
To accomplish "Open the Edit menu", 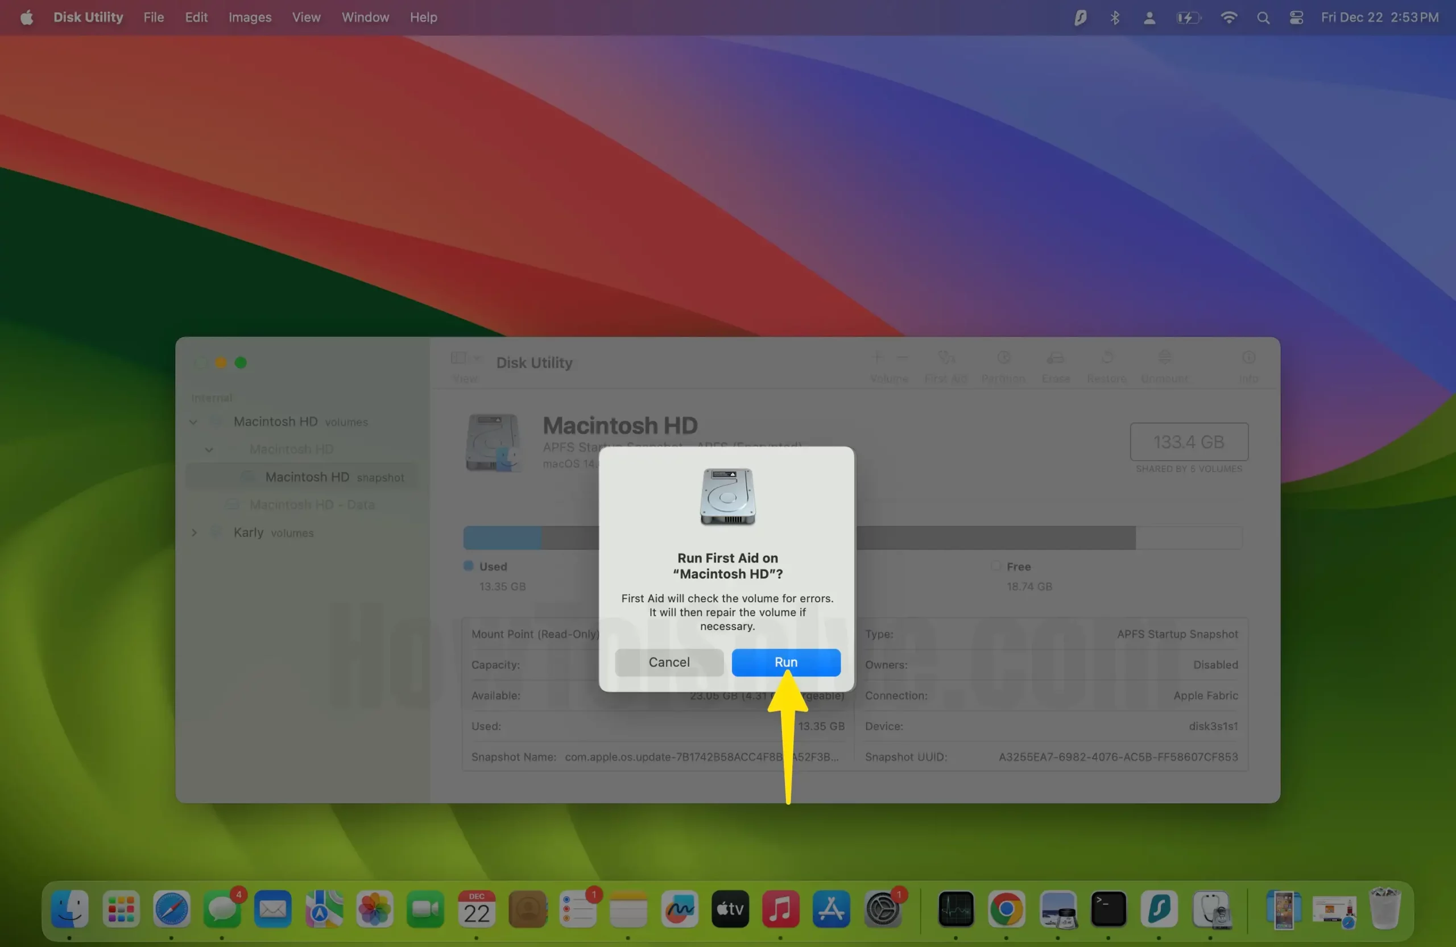I will 196,17.
